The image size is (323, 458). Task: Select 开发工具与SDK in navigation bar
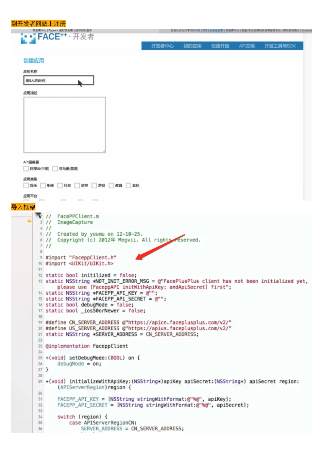point(280,46)
